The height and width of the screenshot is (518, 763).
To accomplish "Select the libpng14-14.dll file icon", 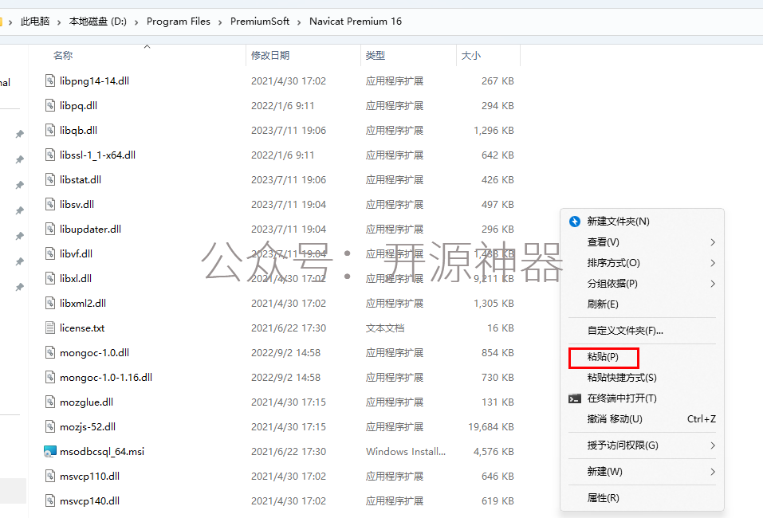I will point(50,80).
